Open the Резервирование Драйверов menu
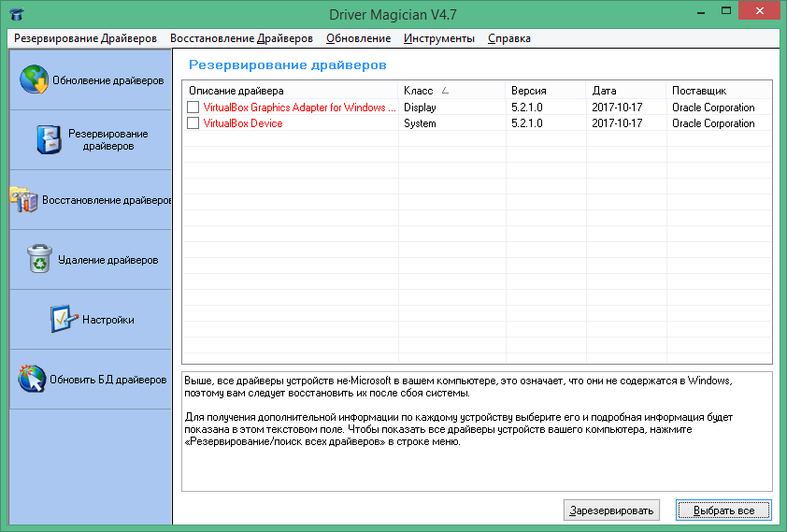 click(85, 38)
